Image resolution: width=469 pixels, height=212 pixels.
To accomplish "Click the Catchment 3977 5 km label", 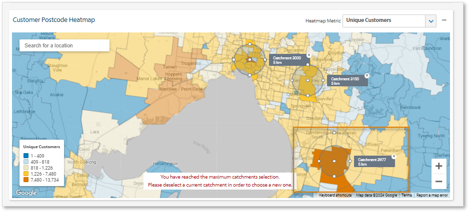I will coord(372,162).
